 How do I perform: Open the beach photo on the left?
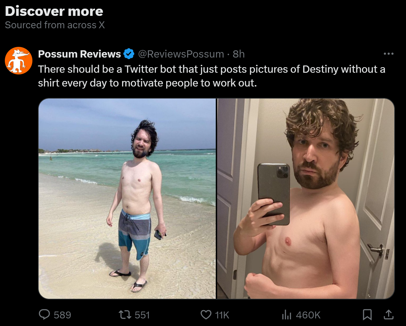point(127,198)
